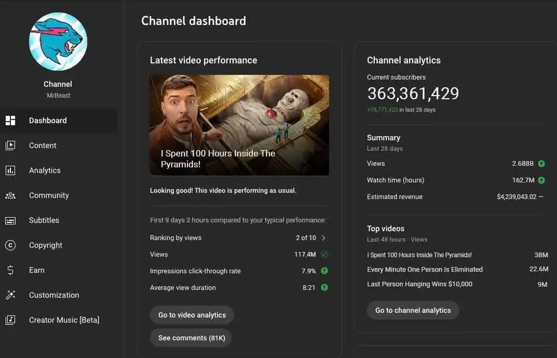The image size is (557, 358).
Task: Click the Analytics bar chart icon
Action: pyautogui.click(x=10, y=170)
